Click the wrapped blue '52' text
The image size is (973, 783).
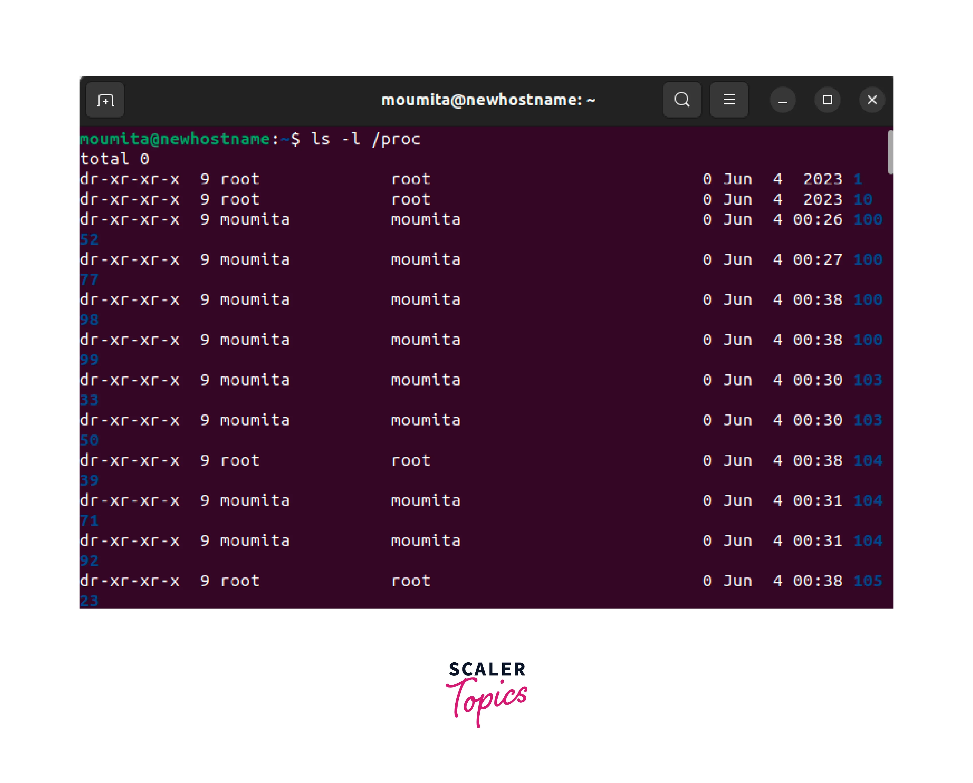pos(89,239)
